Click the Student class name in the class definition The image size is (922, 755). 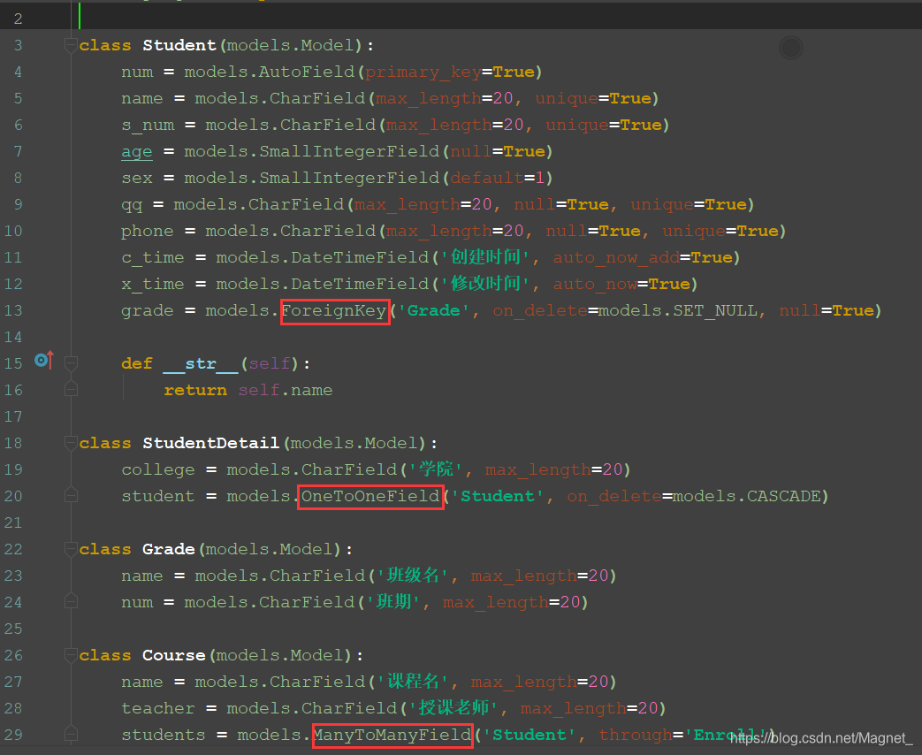[x=179, y=45]
